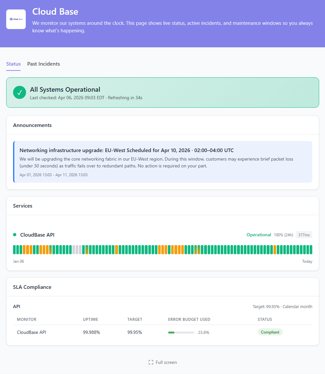
Task: Click the Full screen button
Action: pos(162,362)
